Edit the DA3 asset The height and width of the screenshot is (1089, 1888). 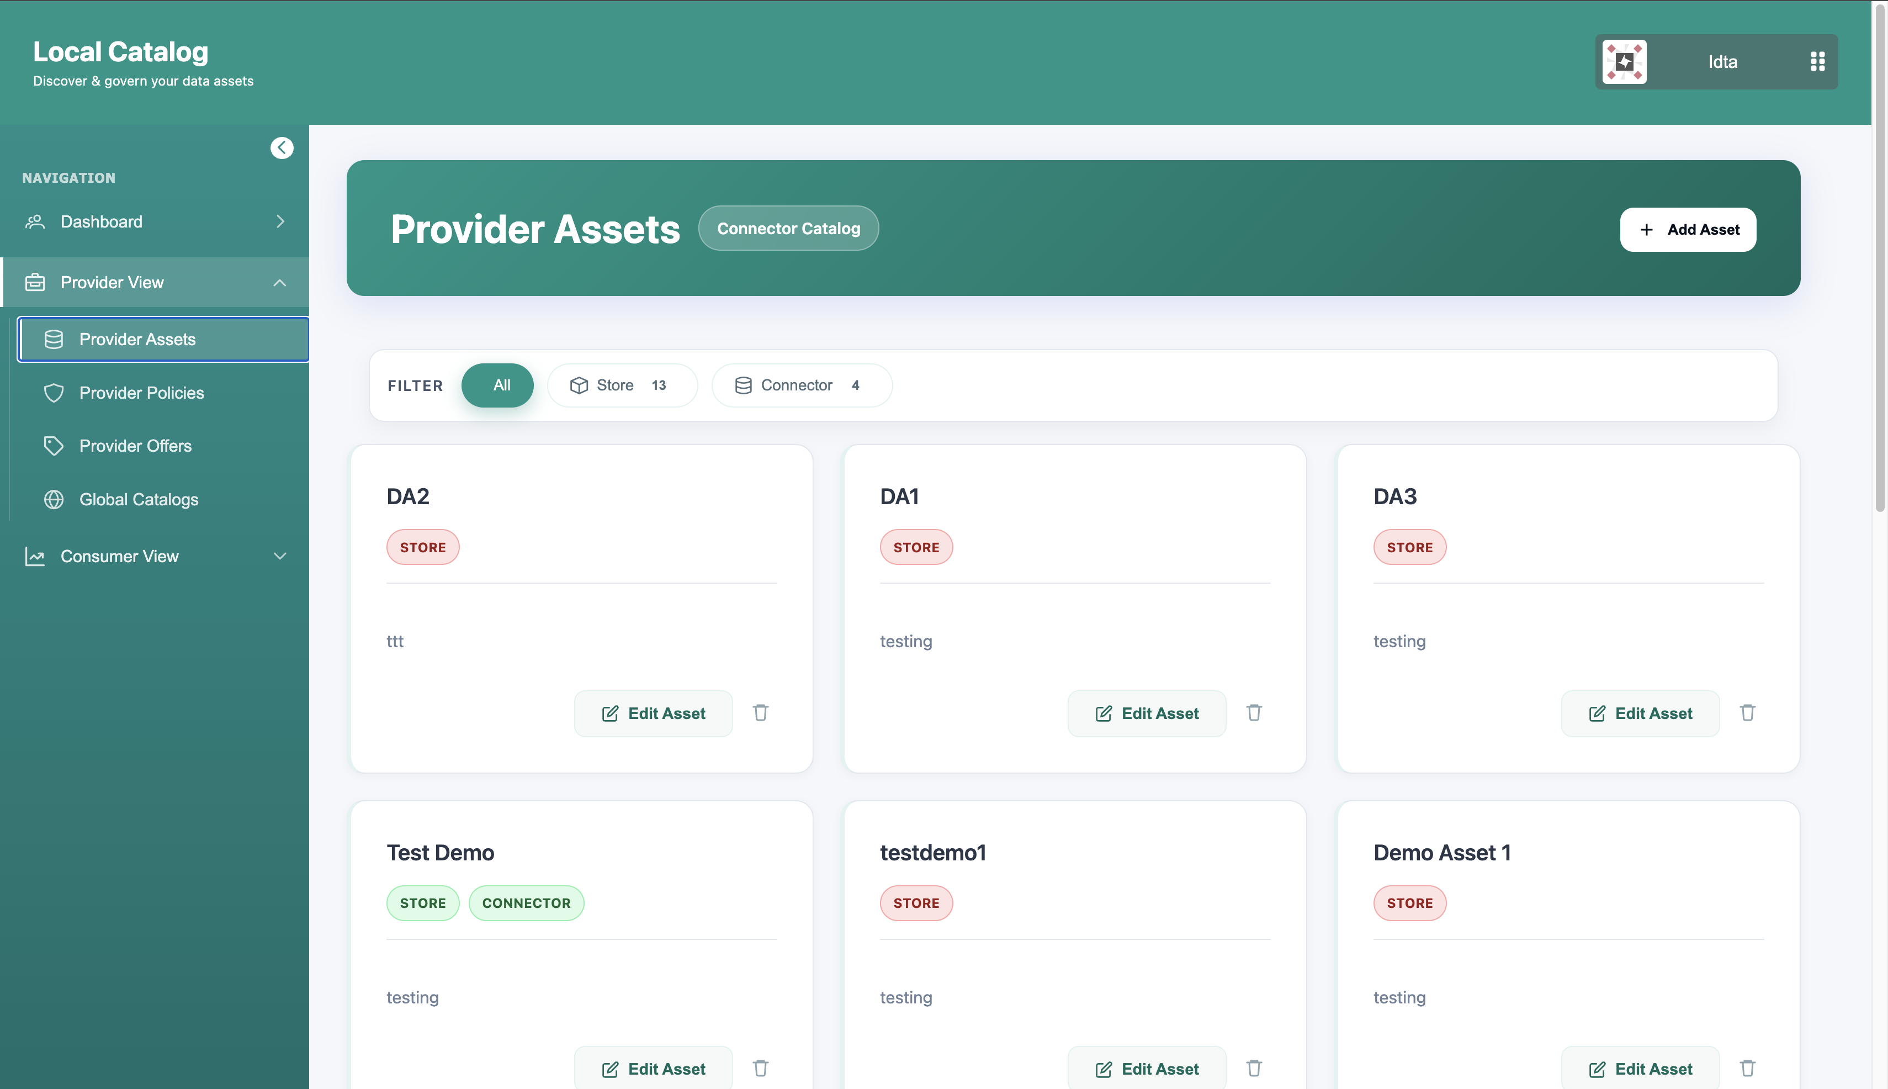[x=1640, y=713]
